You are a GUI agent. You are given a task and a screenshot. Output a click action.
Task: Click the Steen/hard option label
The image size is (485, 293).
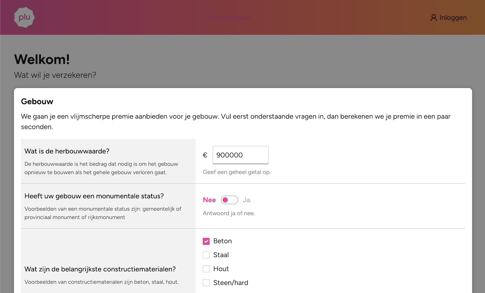coord(231,283)
